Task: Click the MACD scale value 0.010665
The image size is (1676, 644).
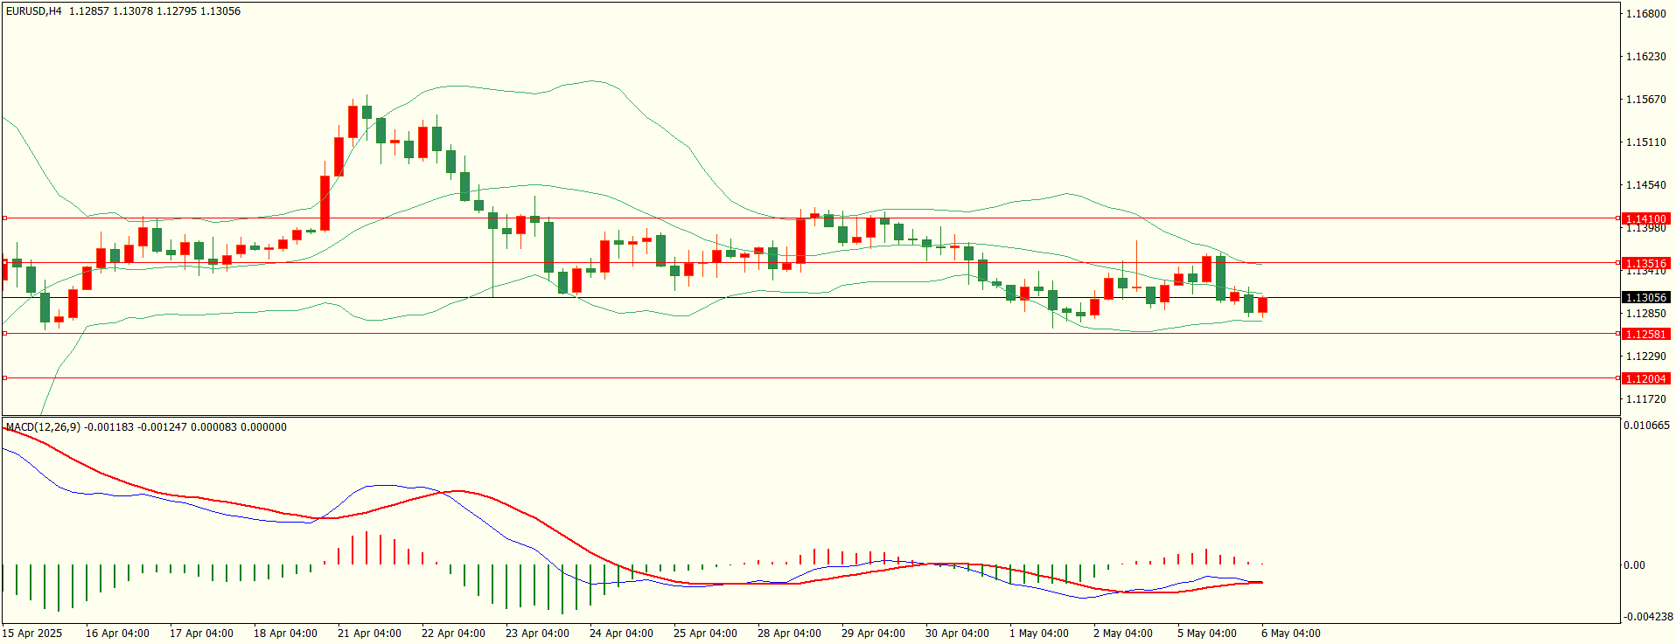Action: coord(1646,426)
